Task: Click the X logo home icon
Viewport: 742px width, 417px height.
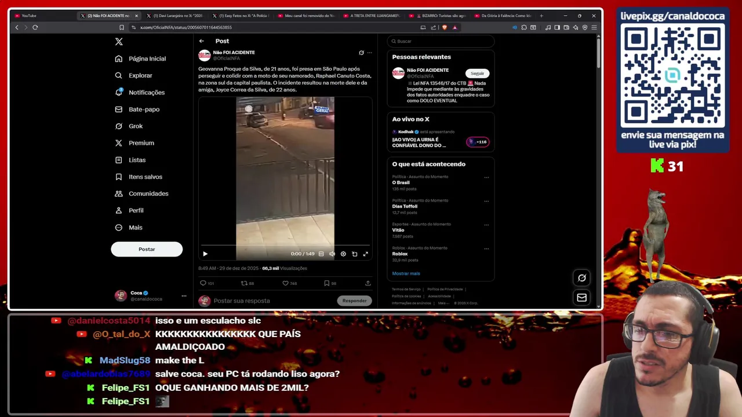Action: pyautogui.click(x=119, y=42)
